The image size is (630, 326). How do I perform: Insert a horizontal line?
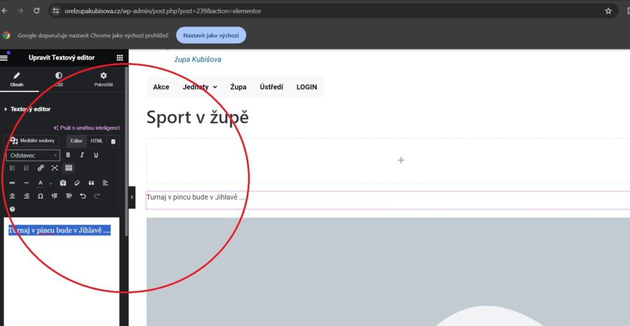(x=26, y=183)
